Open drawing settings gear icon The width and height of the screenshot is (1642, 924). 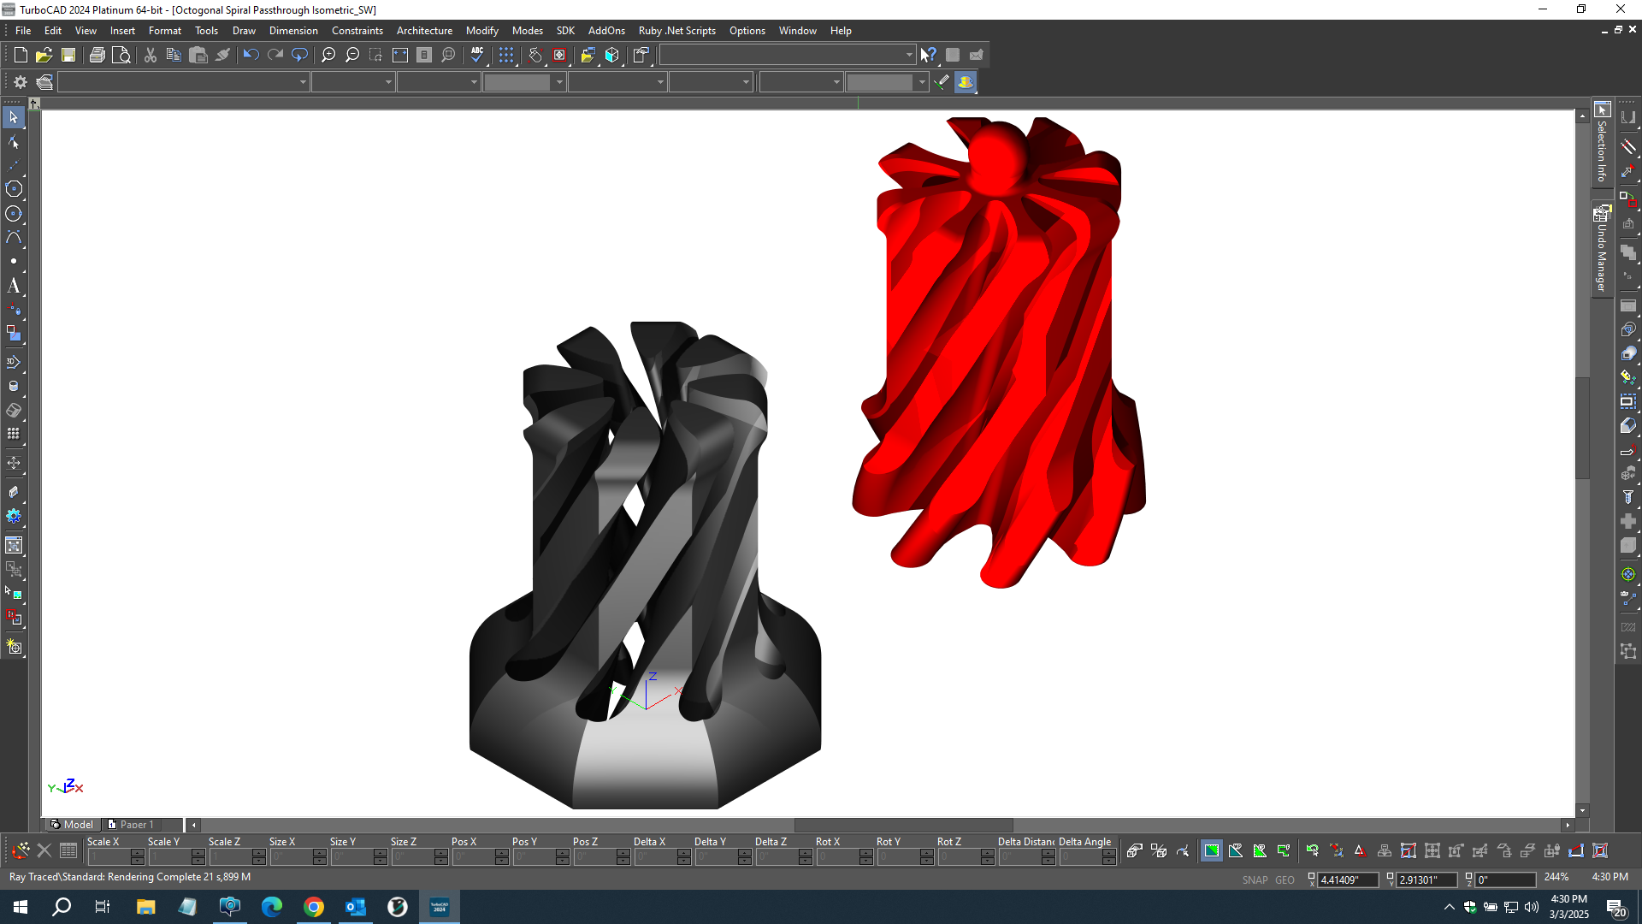(21, 82)
